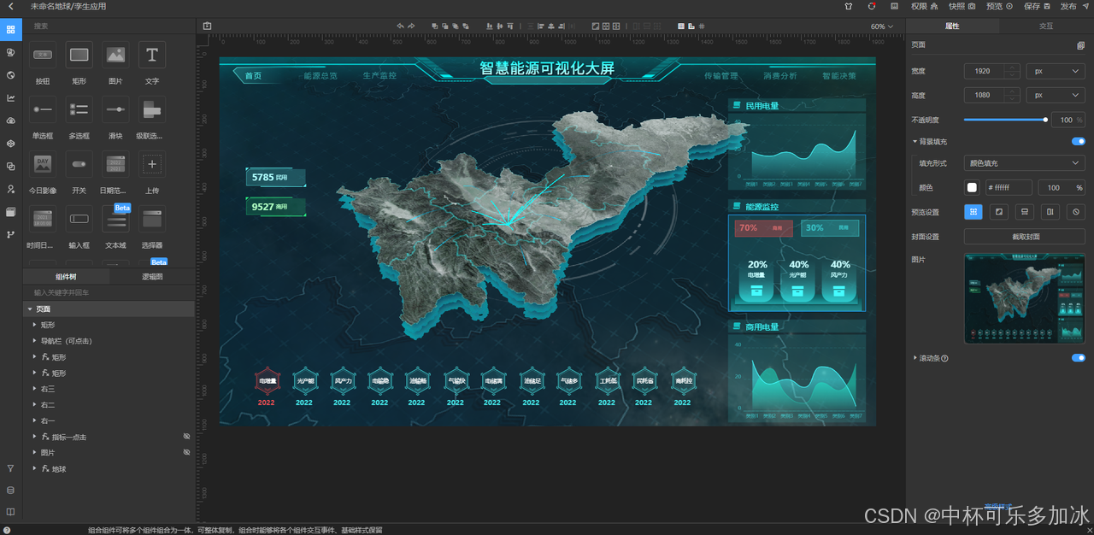
Task: Select the fourth 预览设置 mode
Action: tap(1050, 212)
